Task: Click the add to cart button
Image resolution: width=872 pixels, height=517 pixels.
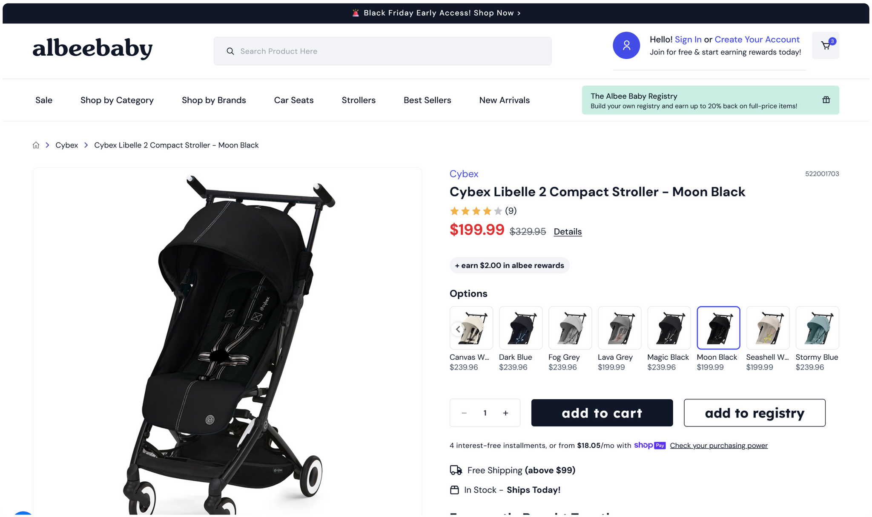Action: (x=602, y=413)
